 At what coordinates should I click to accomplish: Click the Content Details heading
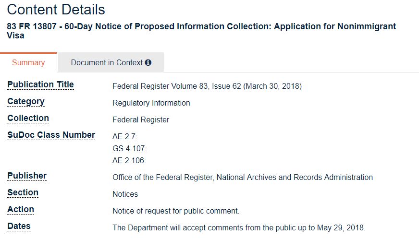click(56, 9)
